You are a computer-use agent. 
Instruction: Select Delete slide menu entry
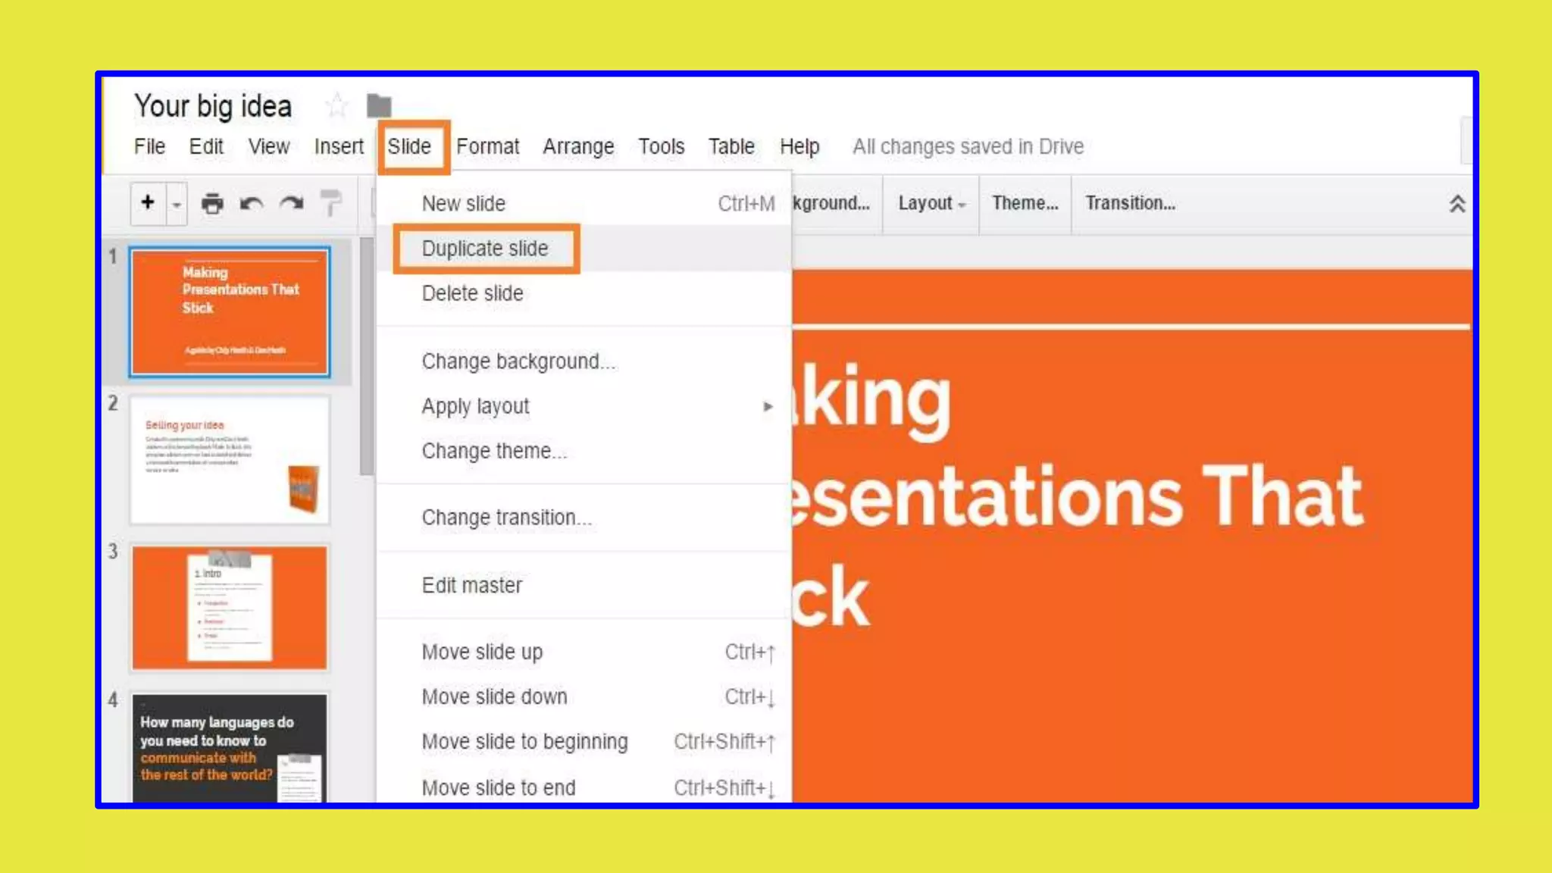[x=472, y=293]
